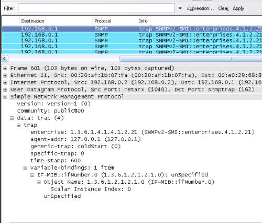
Task: Select the enterprise: 1.3.6.1.4.1.4.1.2.21 line
Action: [143, 132]
